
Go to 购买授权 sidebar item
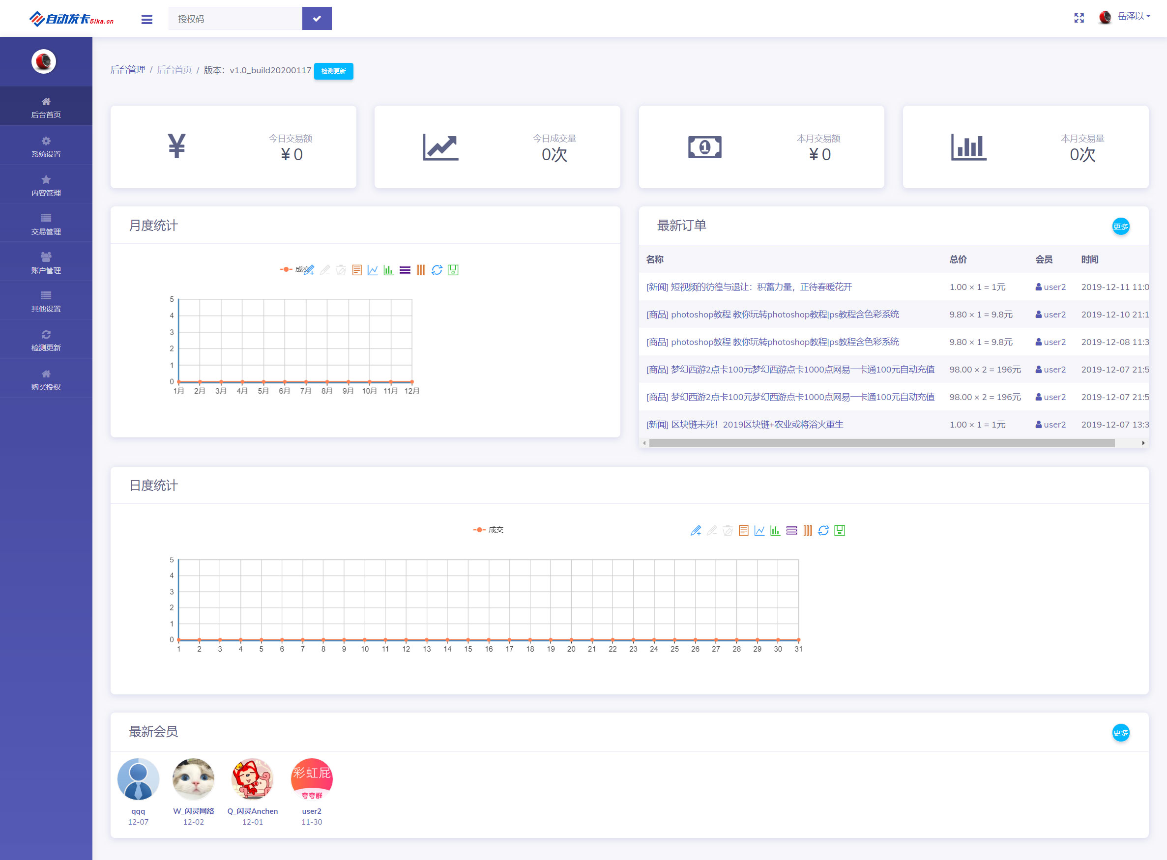(x=46, y=379)
